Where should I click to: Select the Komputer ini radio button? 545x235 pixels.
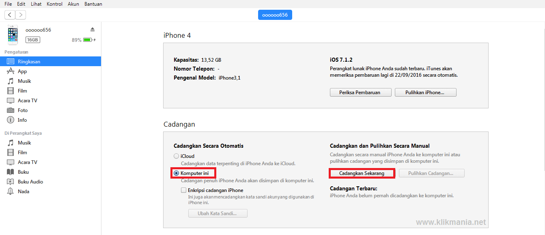point(177,173)
